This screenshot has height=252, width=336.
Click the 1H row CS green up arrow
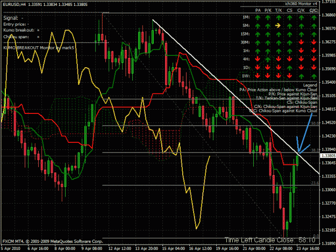(x=290, y=51)
